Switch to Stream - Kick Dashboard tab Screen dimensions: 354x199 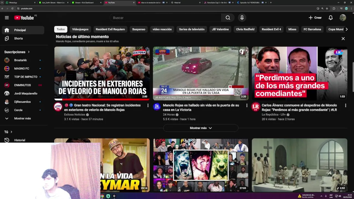point(86,2)
